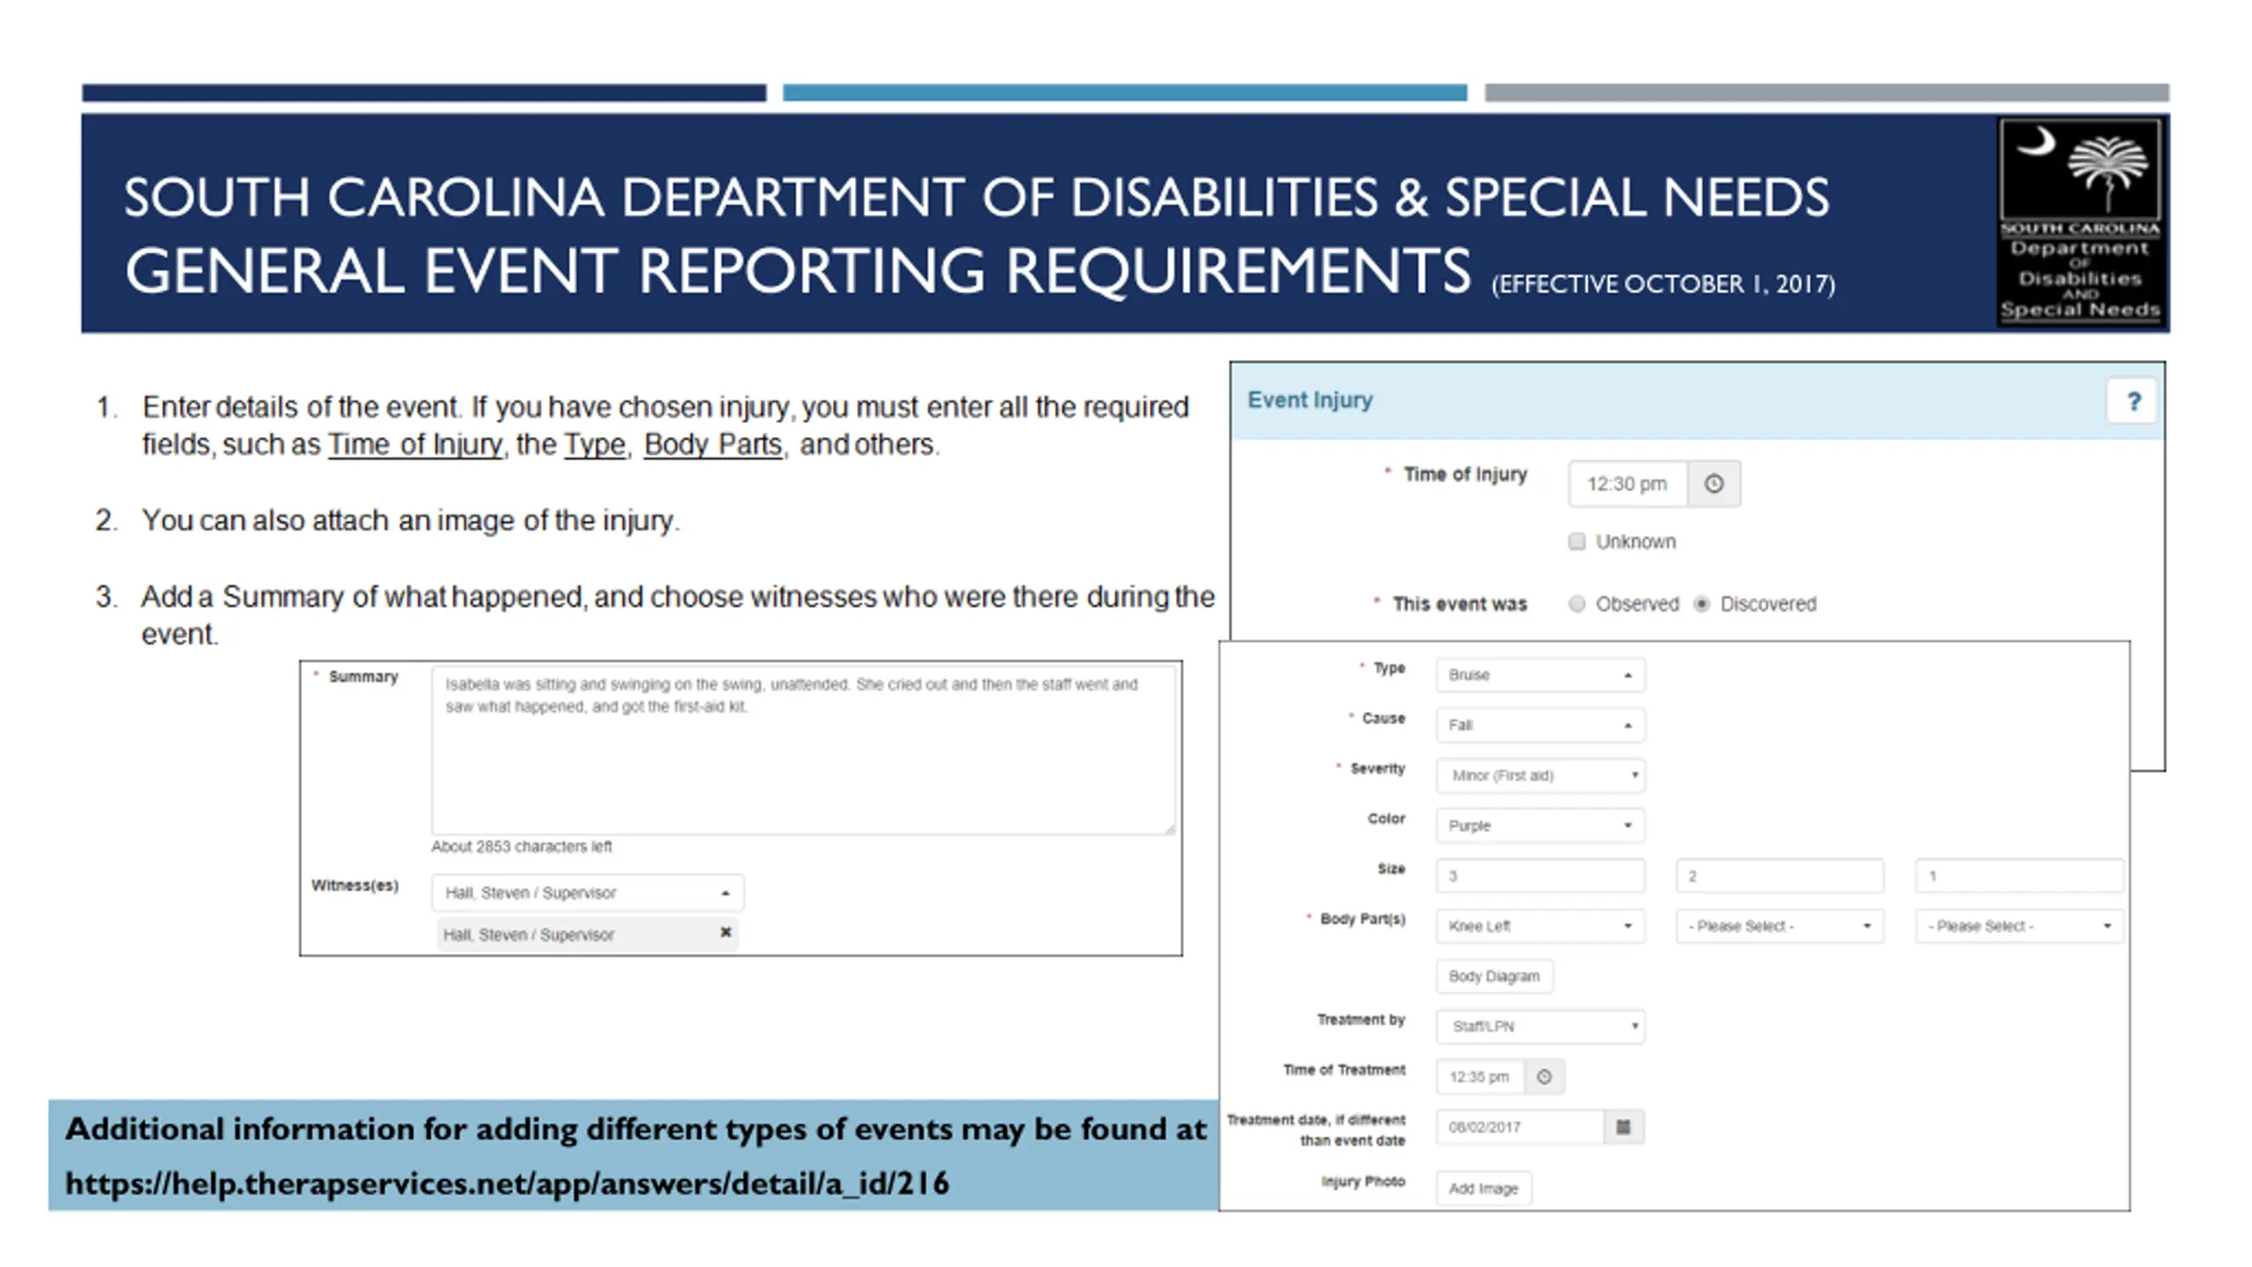
Task: Click the Body Diagram button
Action: coord(1494,976)
